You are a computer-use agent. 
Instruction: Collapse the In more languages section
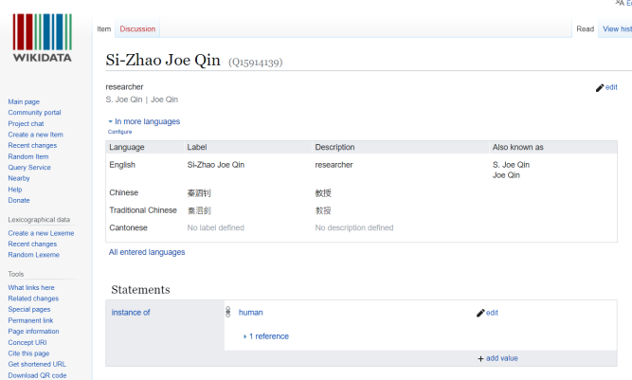144,121
